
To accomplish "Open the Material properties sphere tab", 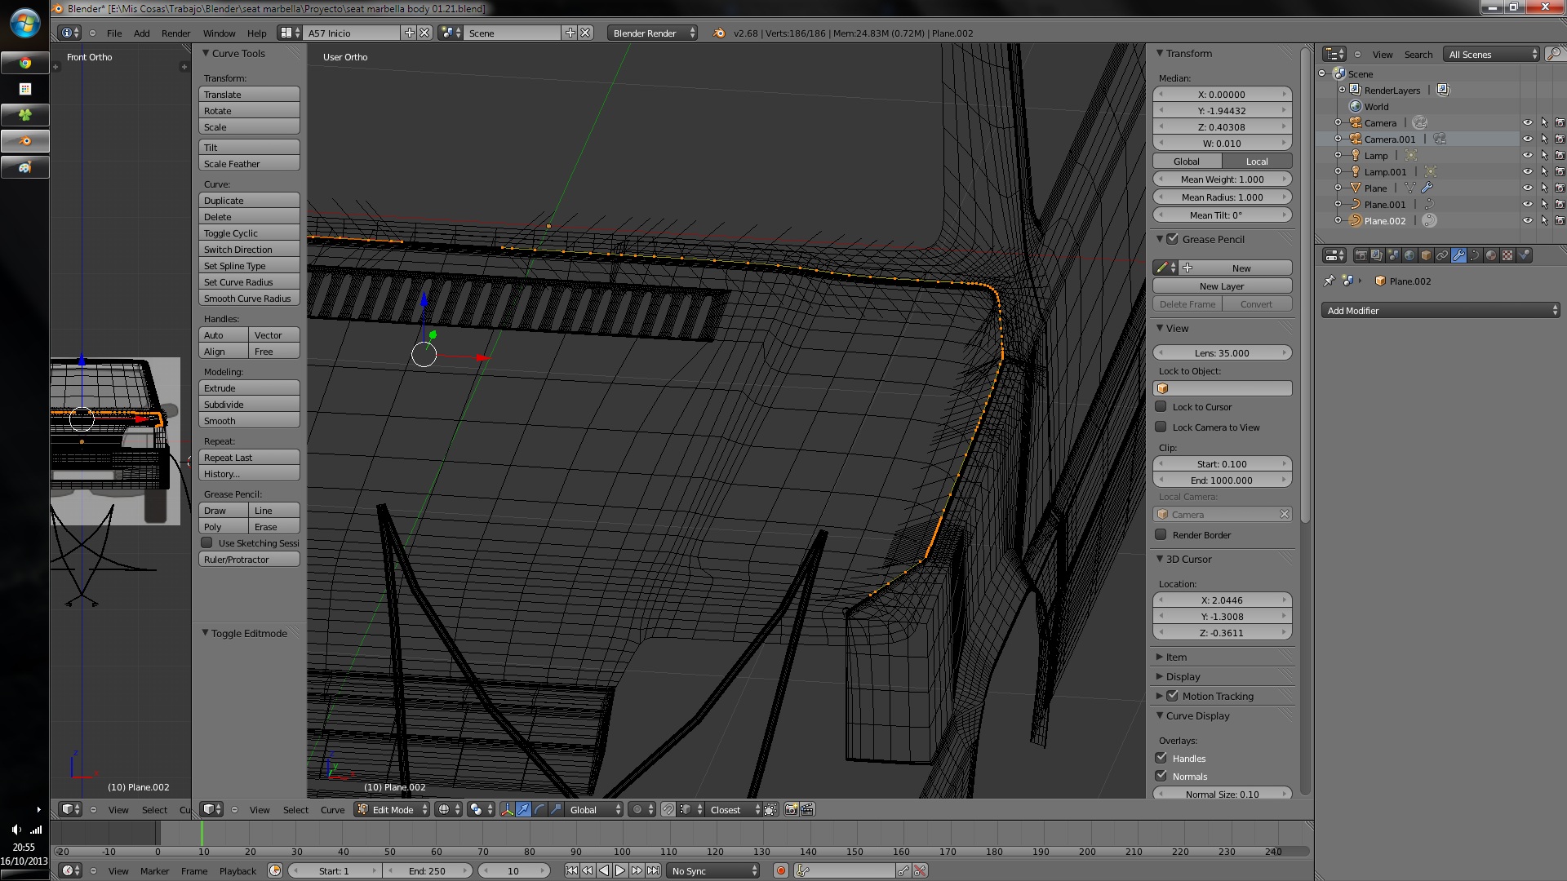I will pos(1491,255).
